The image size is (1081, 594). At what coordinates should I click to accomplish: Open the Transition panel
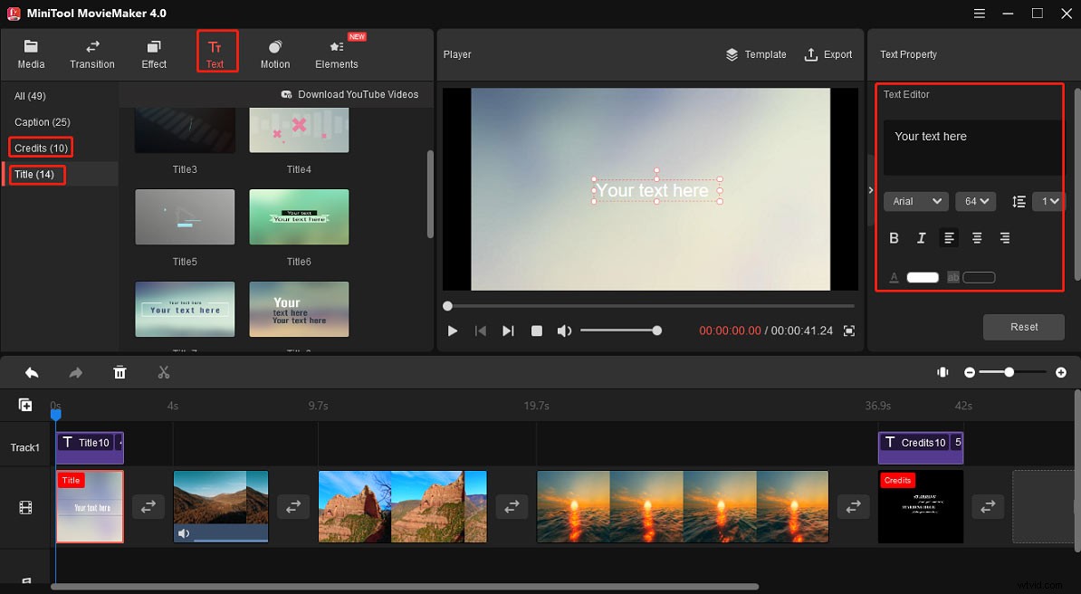tap(91, 52)
